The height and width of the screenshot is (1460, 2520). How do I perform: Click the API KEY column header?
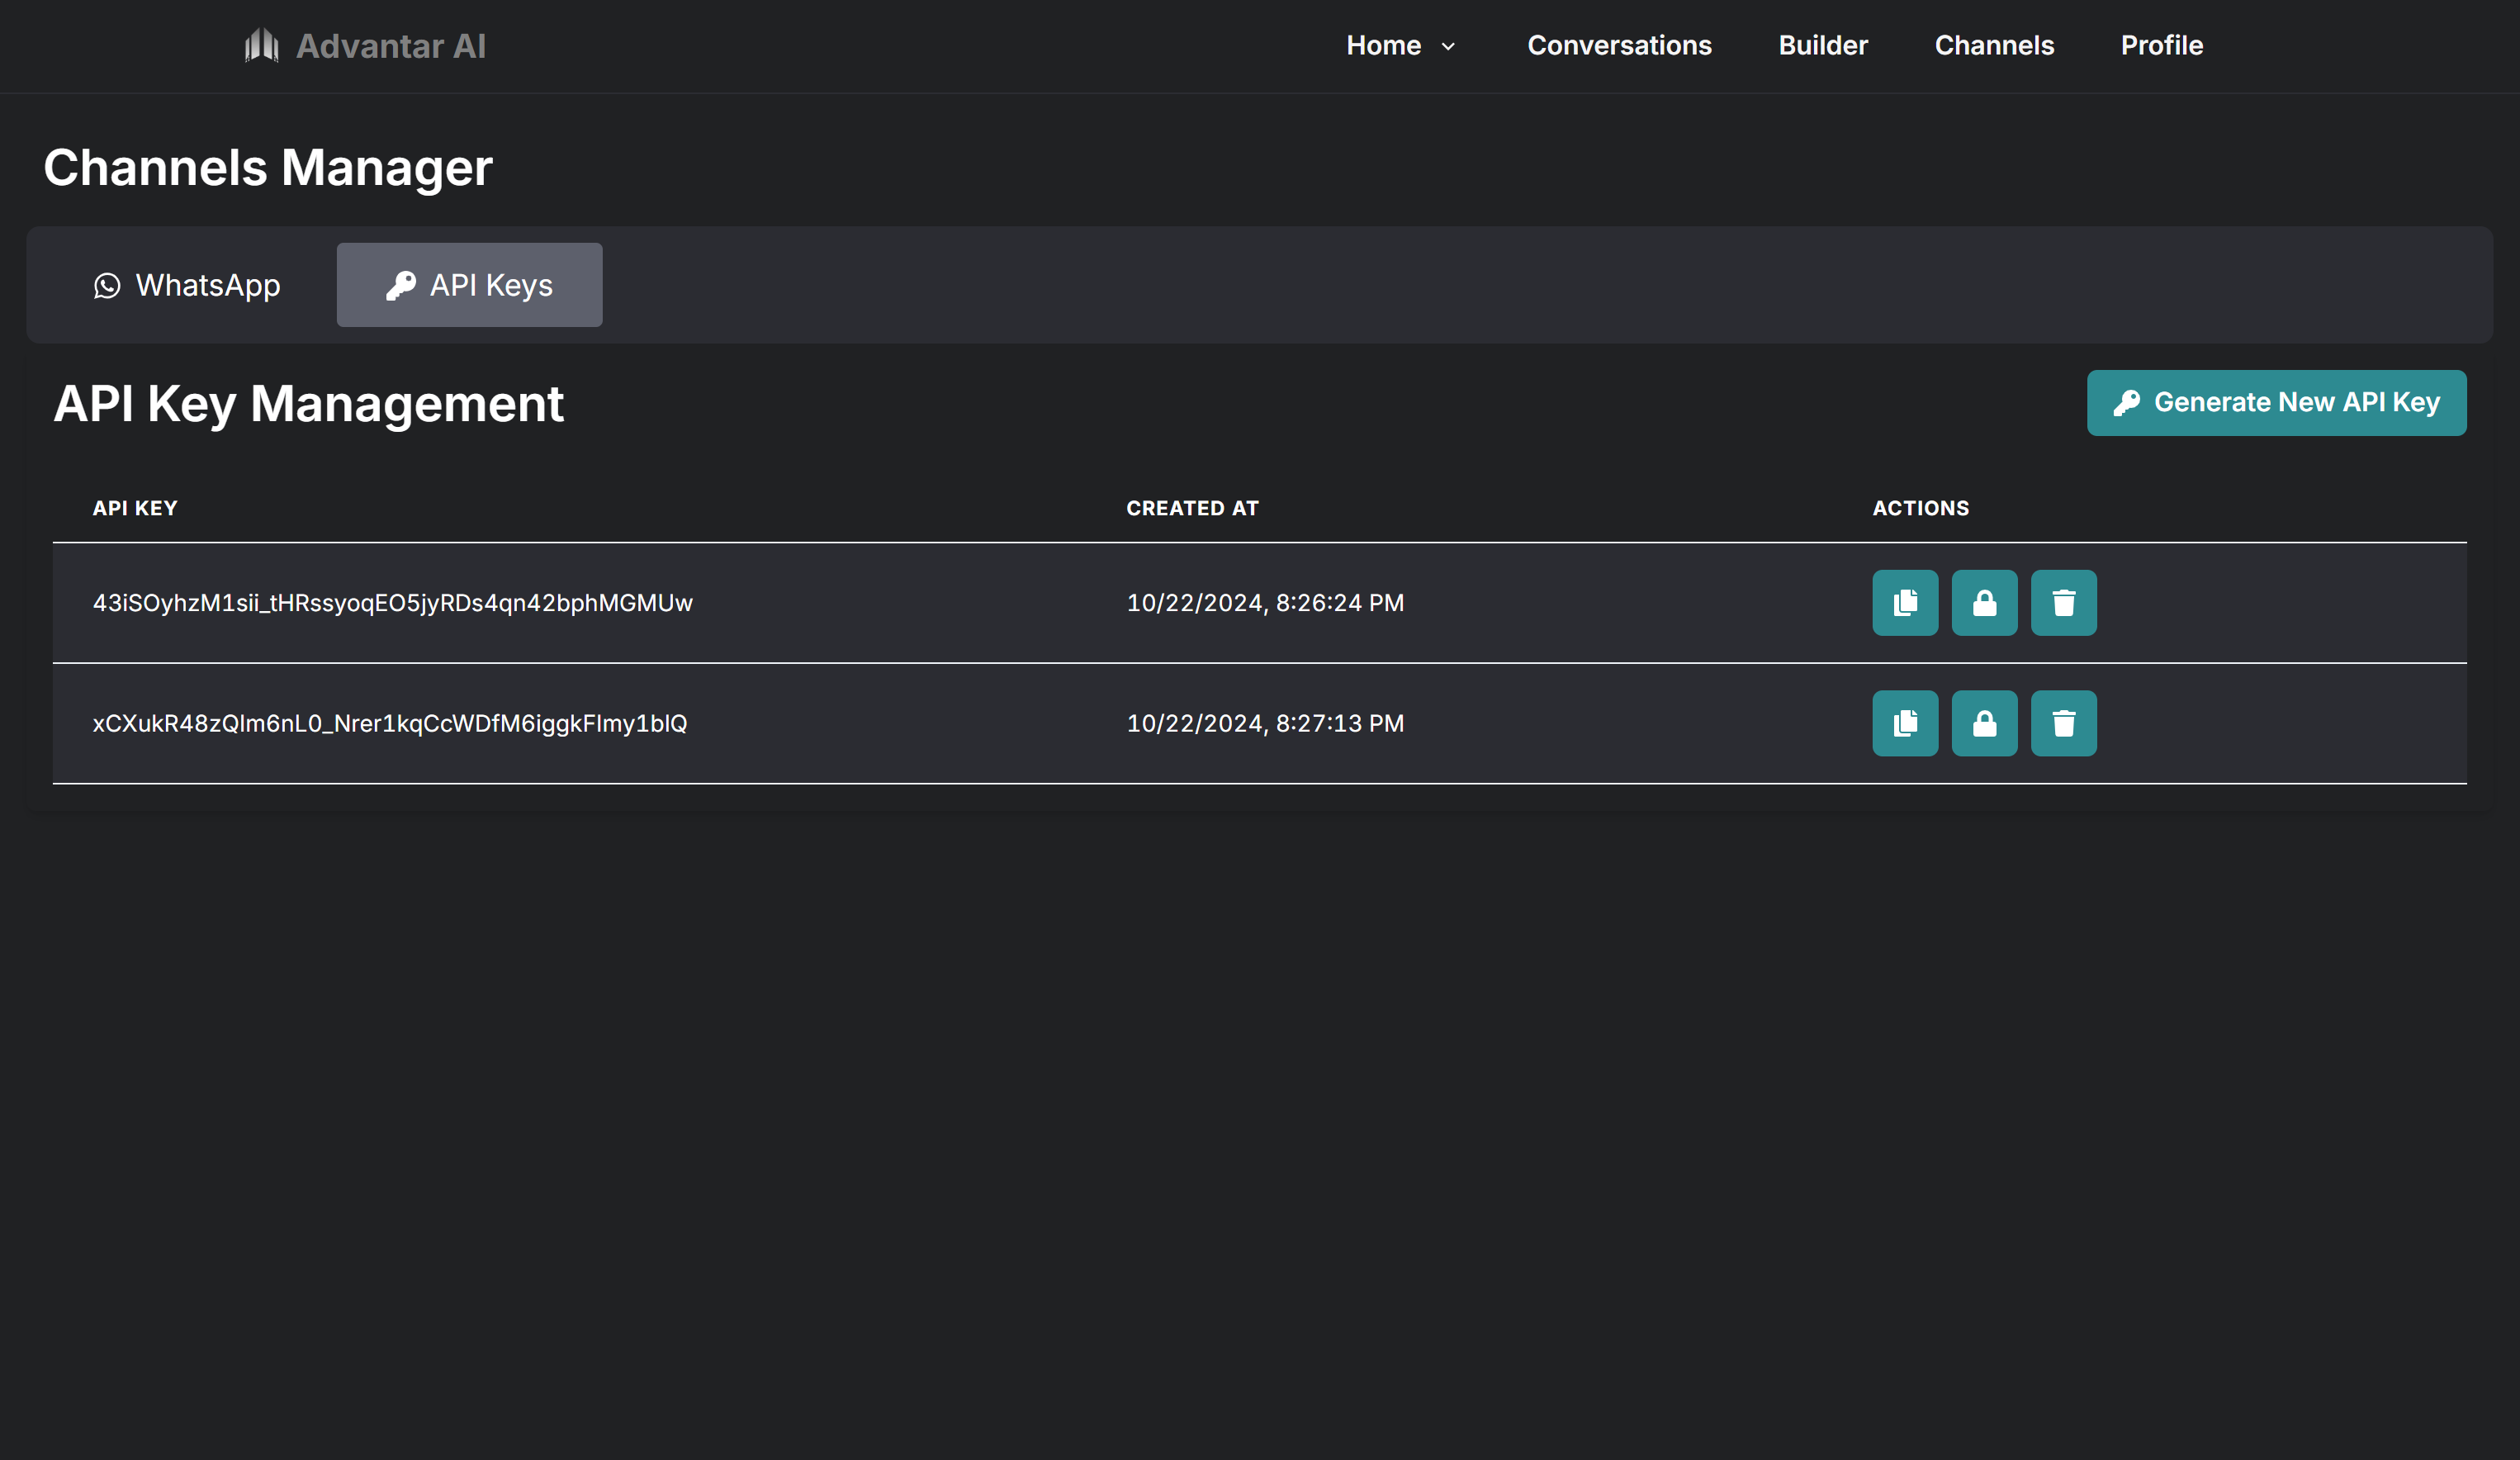(x=135, y=508)
